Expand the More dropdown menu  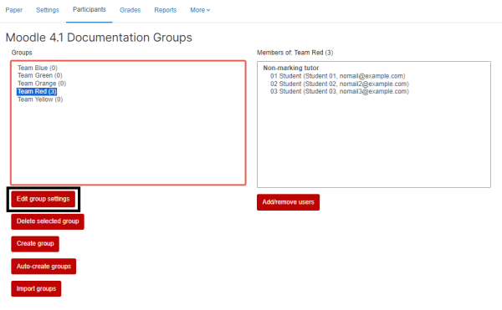(x=200, y=10)
